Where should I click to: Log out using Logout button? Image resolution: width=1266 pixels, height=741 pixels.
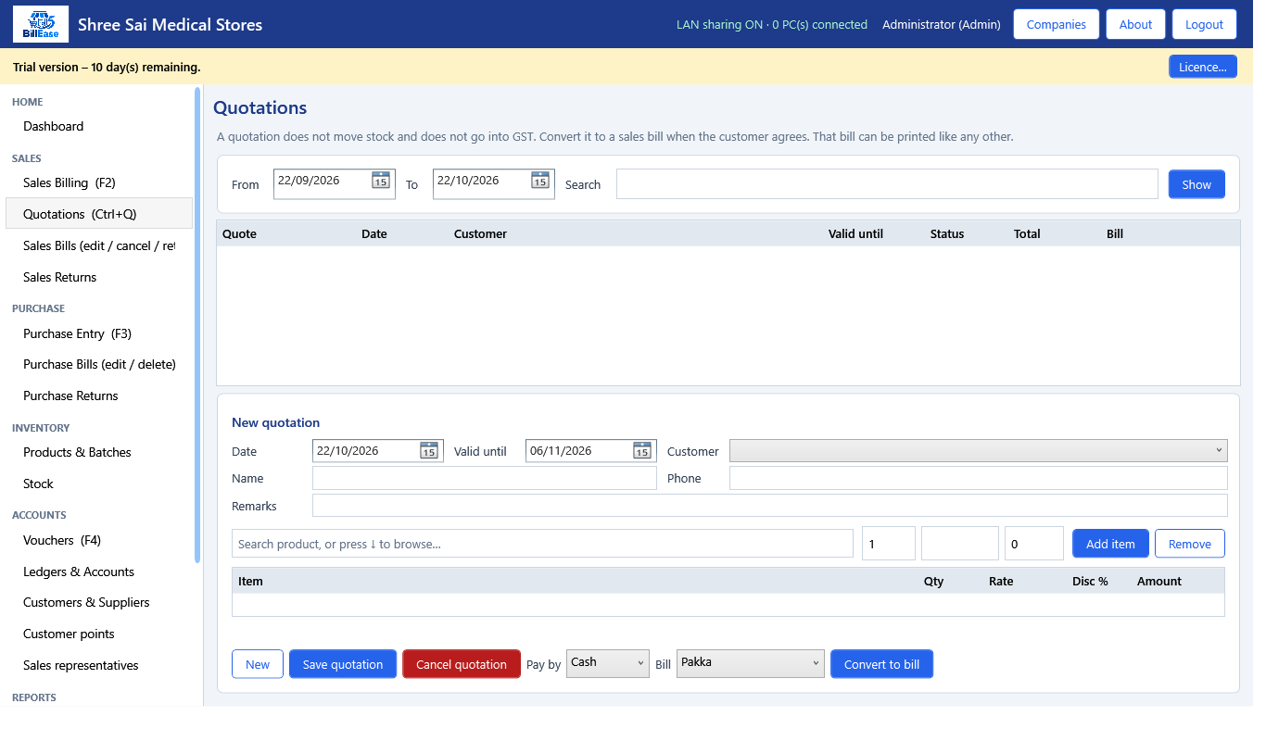pyautogui.click(x=1205, y=24)
